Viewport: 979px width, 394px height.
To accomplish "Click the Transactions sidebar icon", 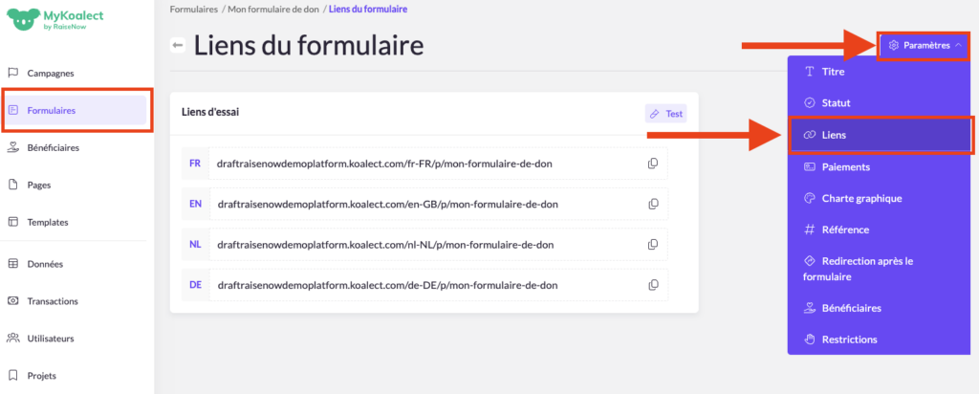I will coord(13,300).
